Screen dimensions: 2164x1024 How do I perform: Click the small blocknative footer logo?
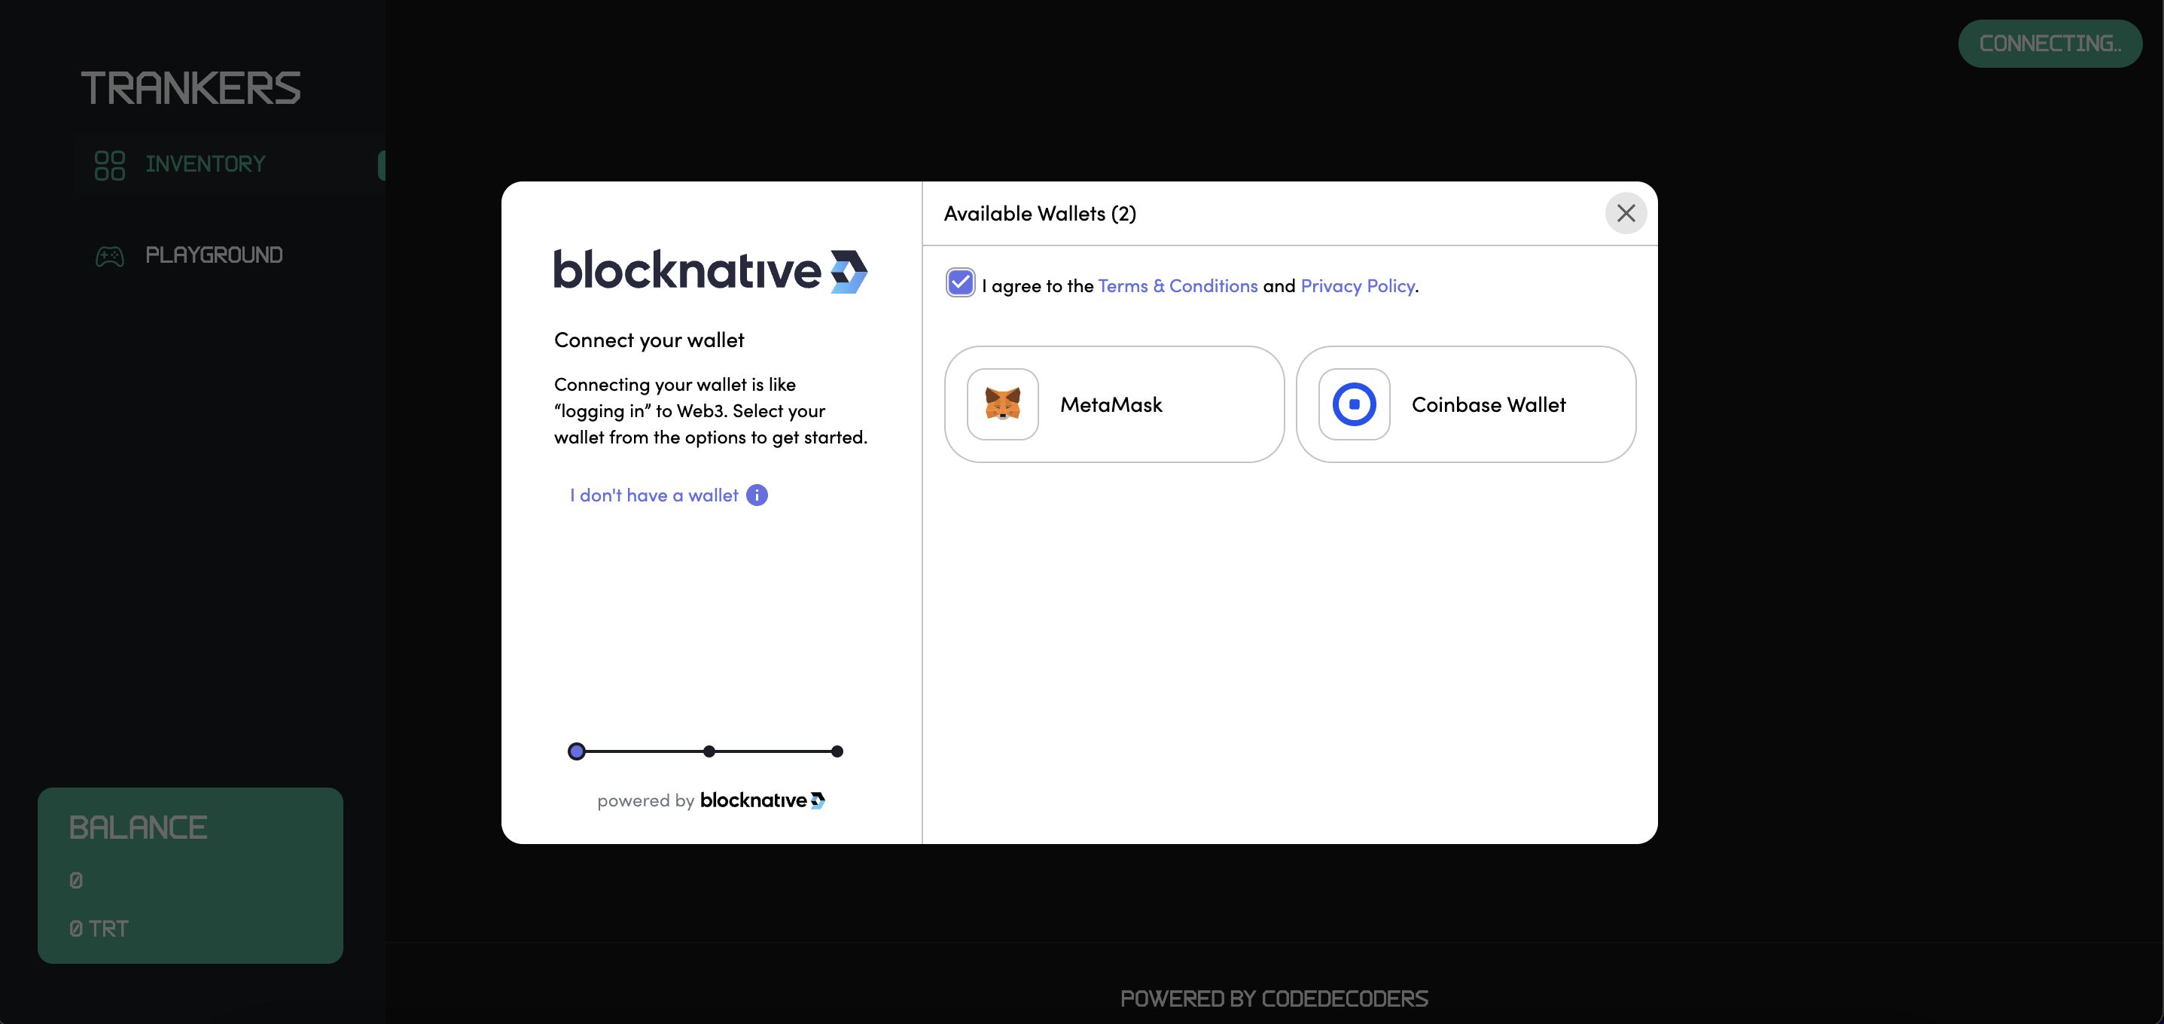click(762, 800)
